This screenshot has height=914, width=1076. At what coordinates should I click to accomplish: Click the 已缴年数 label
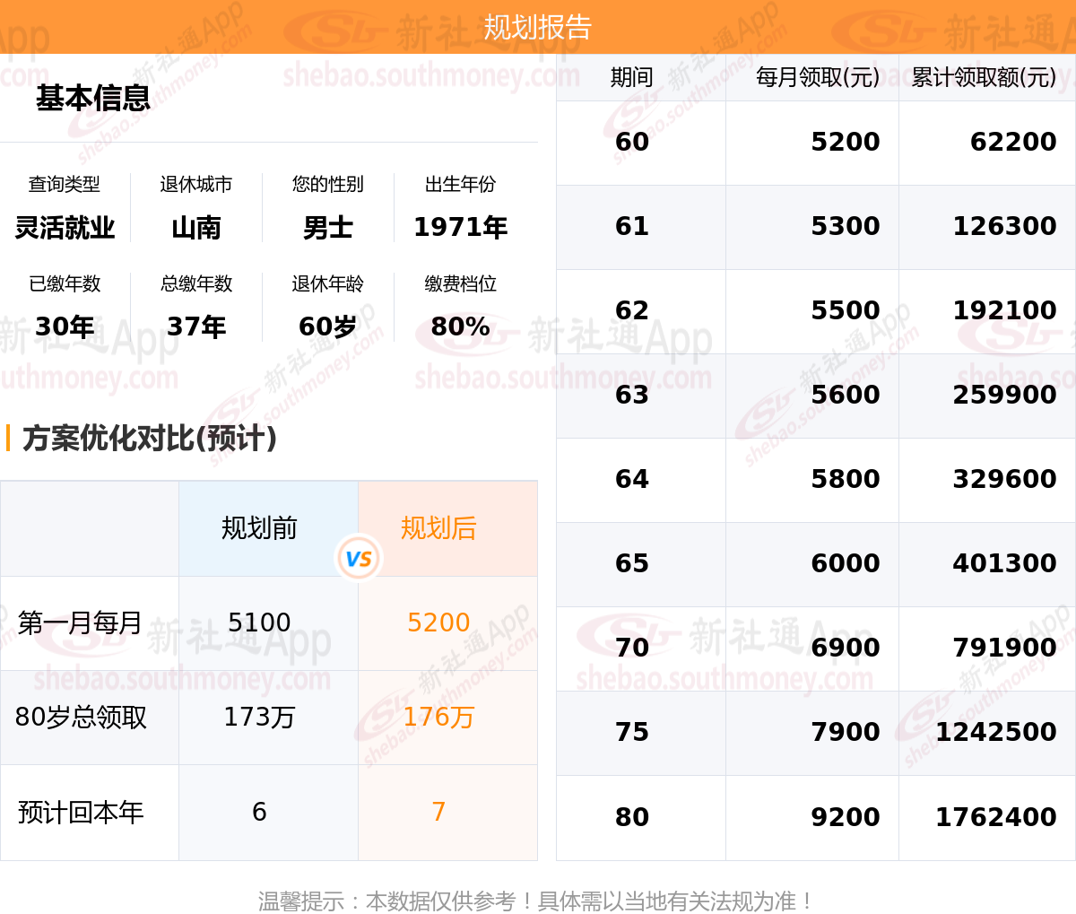(65, 283)
